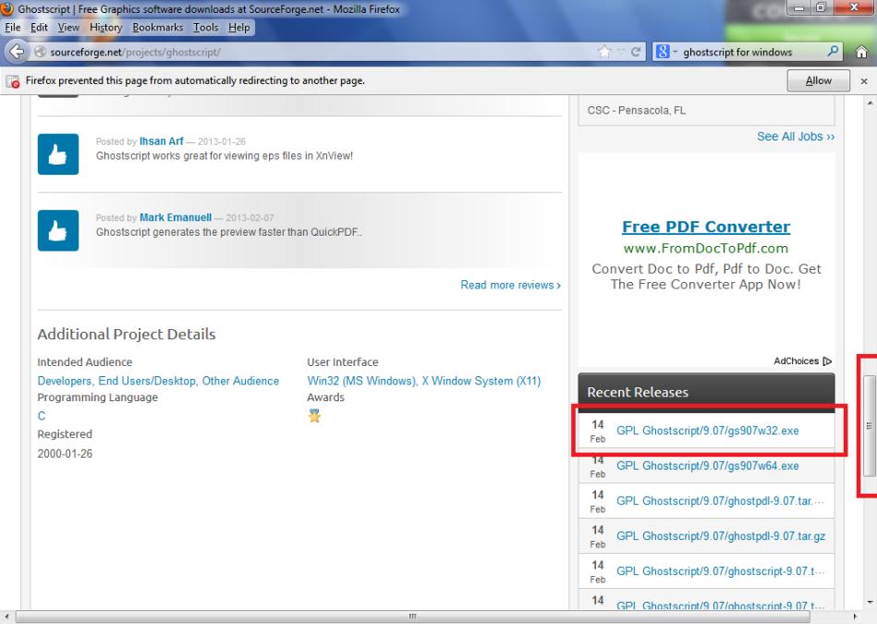
Task: Open the File menu
Action: pyautogui.click(x=12, y=28)
